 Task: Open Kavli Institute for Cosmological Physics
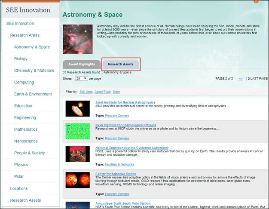126,125
